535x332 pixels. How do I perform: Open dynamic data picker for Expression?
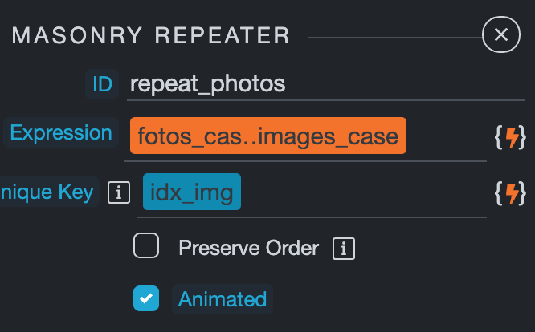pyautogui.click(x=509, y=138)
